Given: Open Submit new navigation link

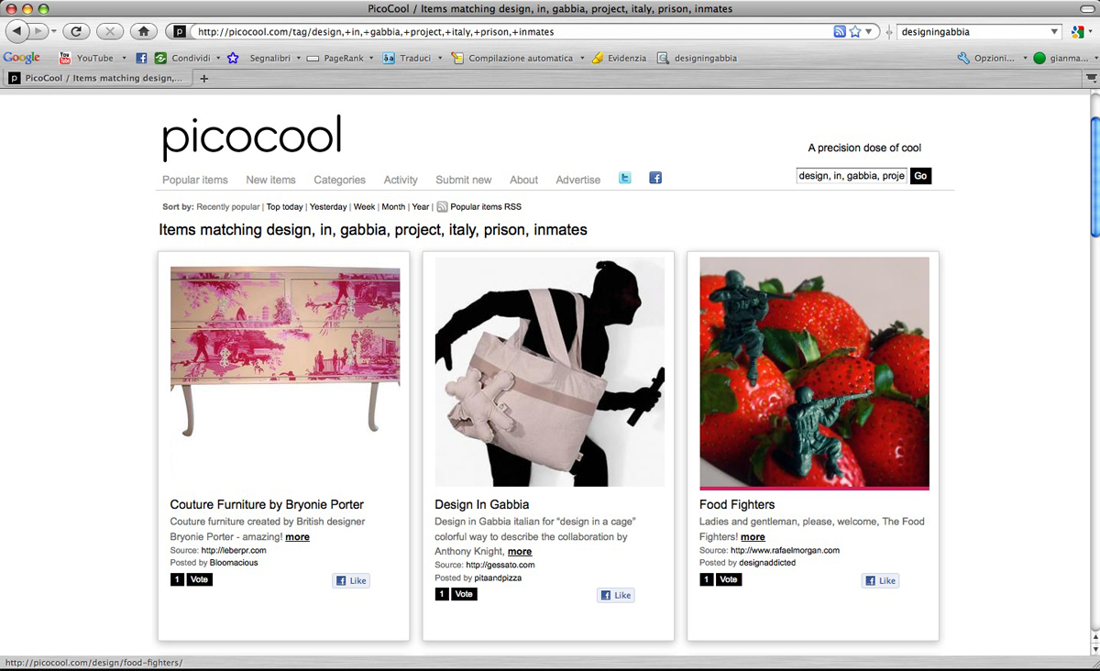Looking at the screenshot, I should (x=464, y=180).
